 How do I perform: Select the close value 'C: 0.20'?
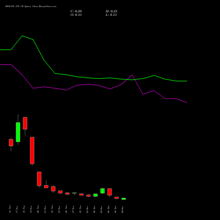tap(76, 11)
